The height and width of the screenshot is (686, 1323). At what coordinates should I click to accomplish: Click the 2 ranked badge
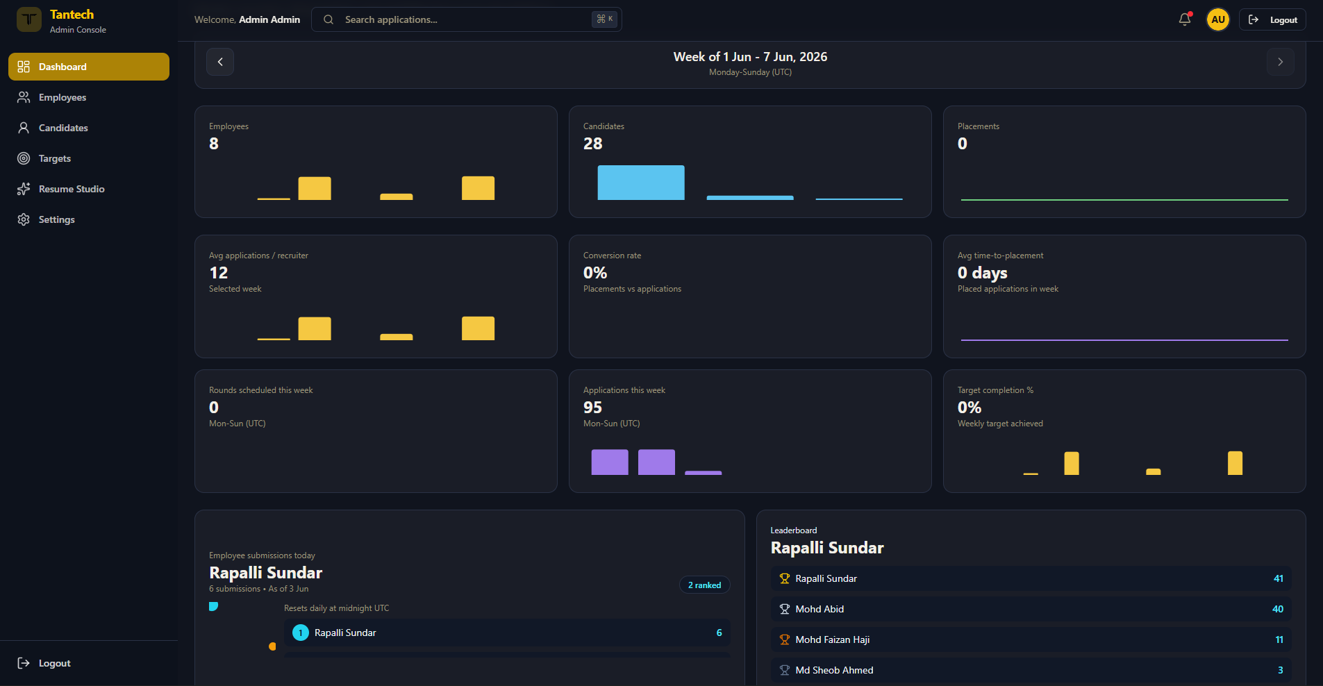tap(704, 585)
